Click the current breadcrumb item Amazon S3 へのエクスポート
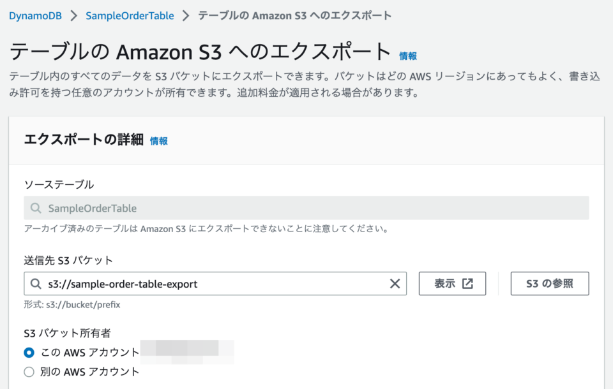 294,16
